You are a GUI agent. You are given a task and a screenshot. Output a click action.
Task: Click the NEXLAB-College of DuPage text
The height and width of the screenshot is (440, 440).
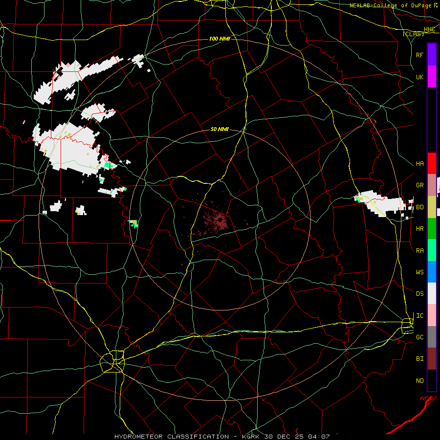[391, 5]
